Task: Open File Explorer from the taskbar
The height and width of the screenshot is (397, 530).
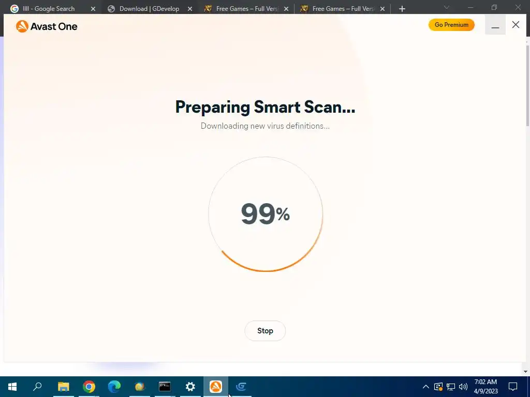Action: click(63, 387)
